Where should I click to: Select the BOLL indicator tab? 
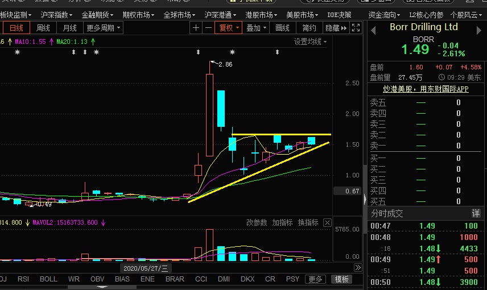48,279
